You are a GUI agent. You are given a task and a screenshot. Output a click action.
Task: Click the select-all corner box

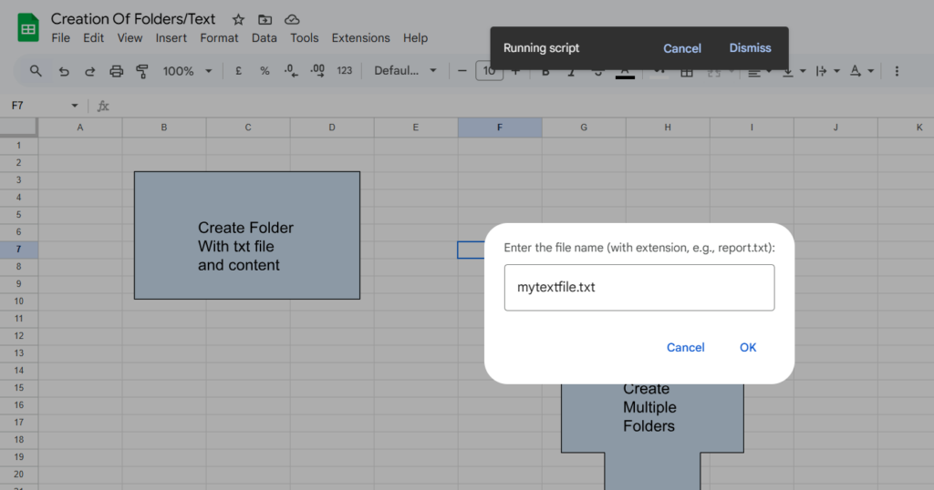tap(18, 128)
